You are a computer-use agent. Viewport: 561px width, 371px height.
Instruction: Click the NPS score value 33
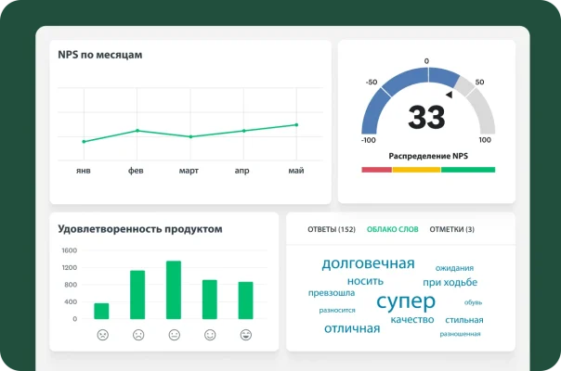pos(427,117)
